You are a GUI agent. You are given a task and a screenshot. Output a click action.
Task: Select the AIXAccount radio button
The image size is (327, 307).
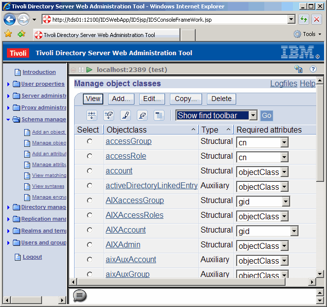[x=89, y=230]
